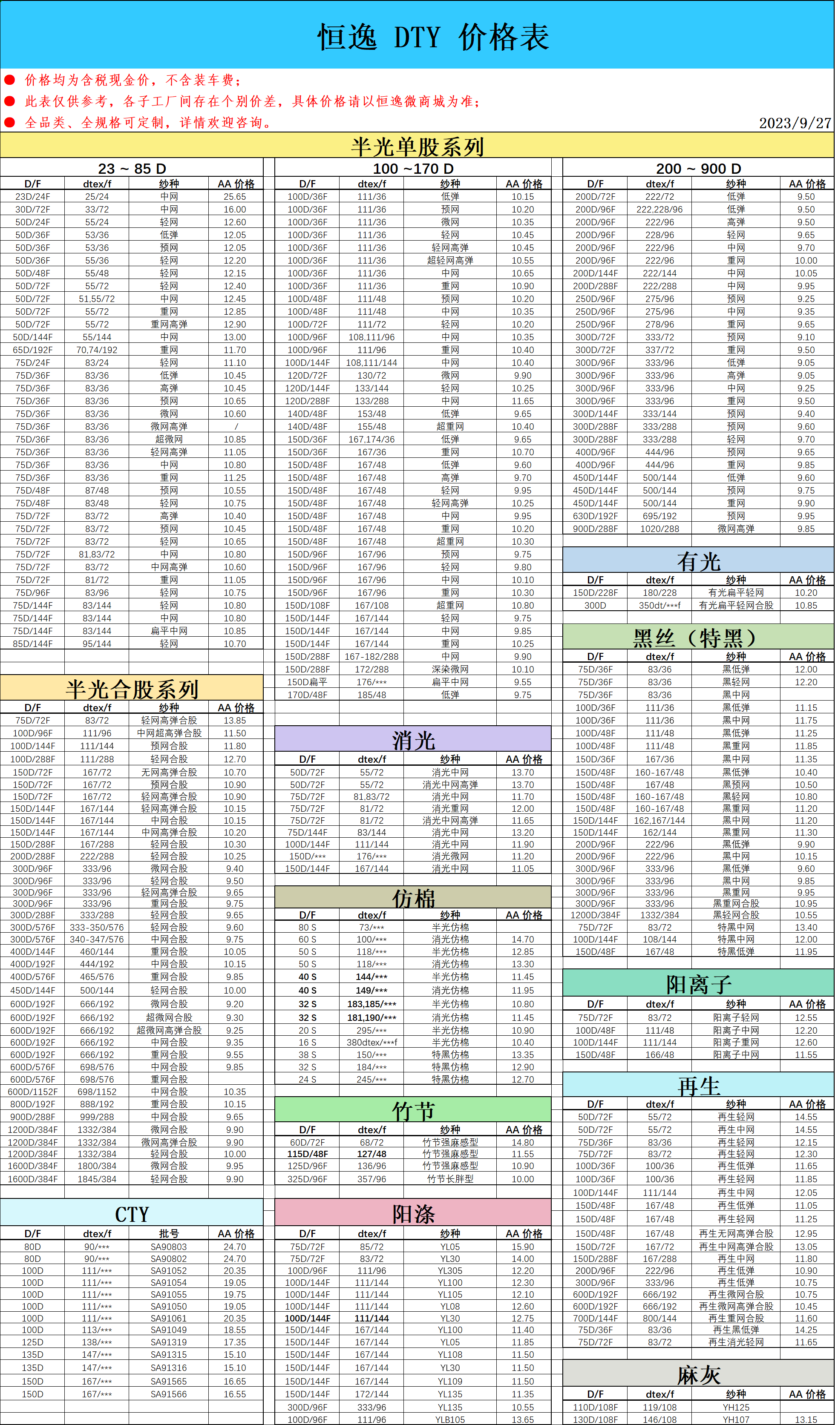
Task: Click the yellow 半光单股系列 header bar
Action: tap(417, 147)
